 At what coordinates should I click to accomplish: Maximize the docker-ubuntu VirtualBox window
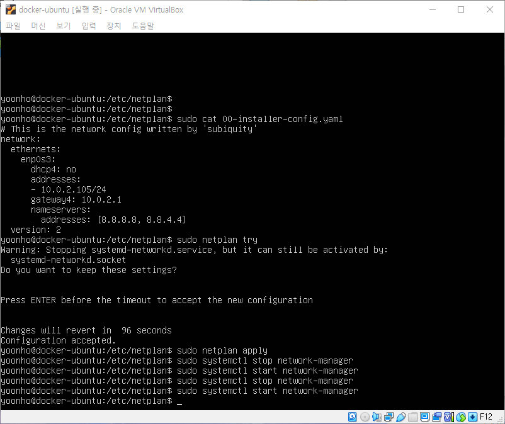(x=461, y=9)
